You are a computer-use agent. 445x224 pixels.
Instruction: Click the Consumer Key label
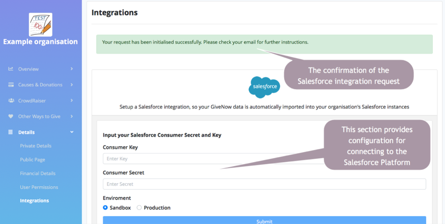[120, 147]
